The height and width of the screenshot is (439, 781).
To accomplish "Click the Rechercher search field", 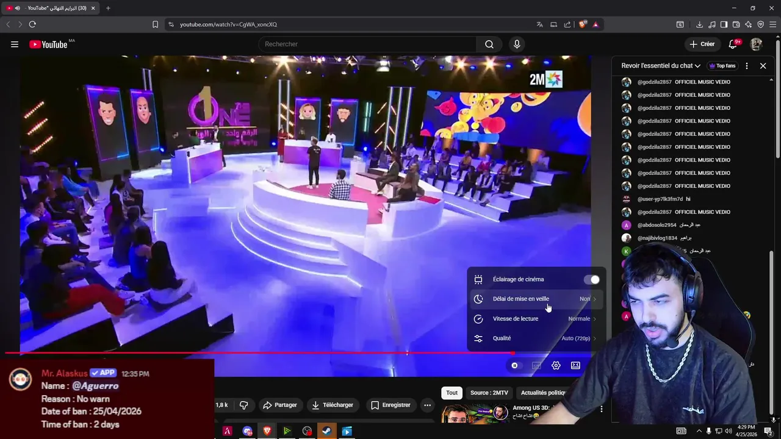I will click(368, 44).
